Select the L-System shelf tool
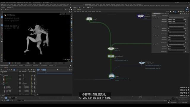This screenshot has width=190, height=107. click(x=49, y=6)
